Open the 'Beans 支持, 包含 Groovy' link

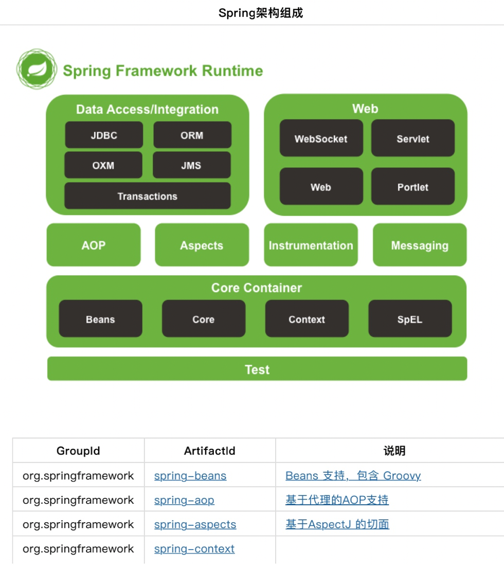(353, 475)
